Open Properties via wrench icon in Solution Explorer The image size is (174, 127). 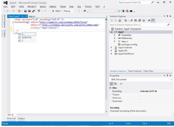click(149, 20)
